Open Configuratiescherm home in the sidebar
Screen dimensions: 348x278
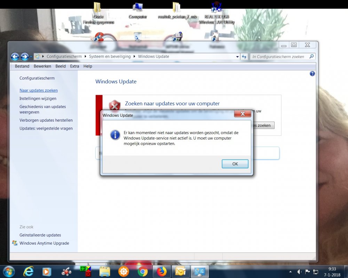point(37,78)
